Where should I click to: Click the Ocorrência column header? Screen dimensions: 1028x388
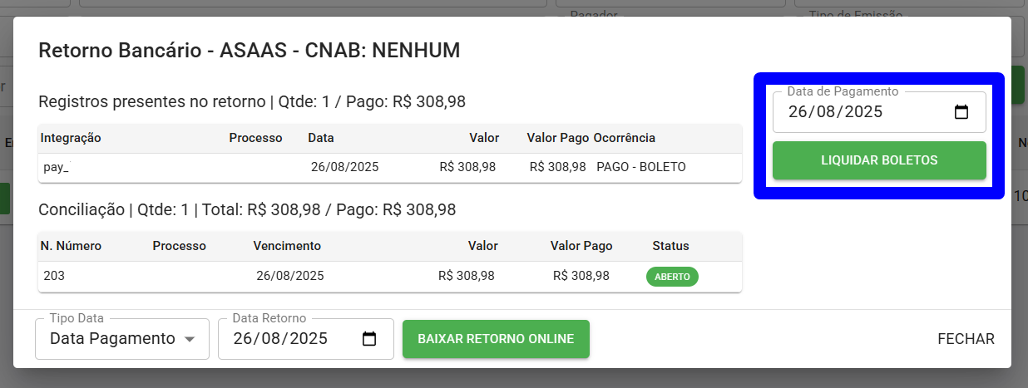(625, 138)
